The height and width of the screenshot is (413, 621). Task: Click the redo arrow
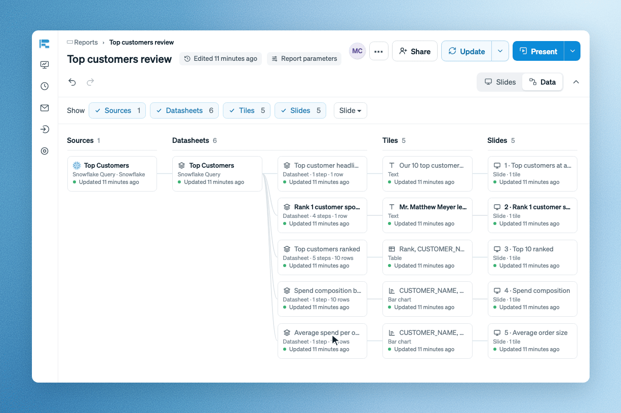coord(90,82)
